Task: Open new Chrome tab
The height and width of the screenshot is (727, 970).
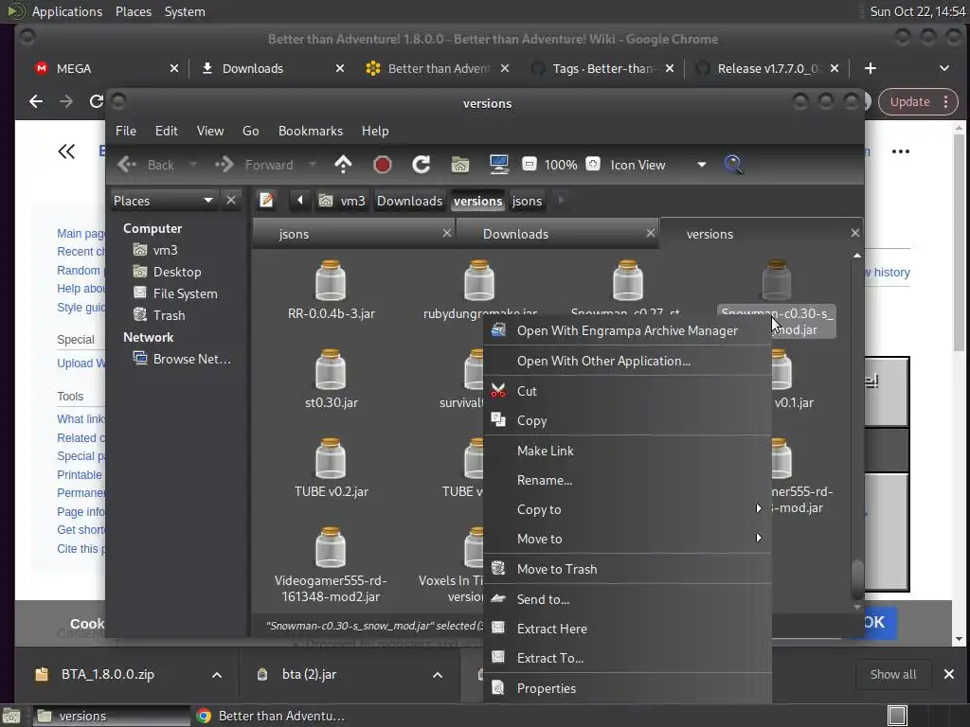Action: 871,68
